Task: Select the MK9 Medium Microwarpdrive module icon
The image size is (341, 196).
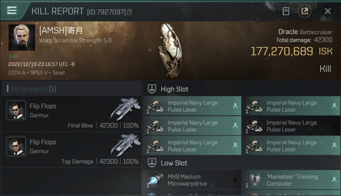Action: click(156, 180)
